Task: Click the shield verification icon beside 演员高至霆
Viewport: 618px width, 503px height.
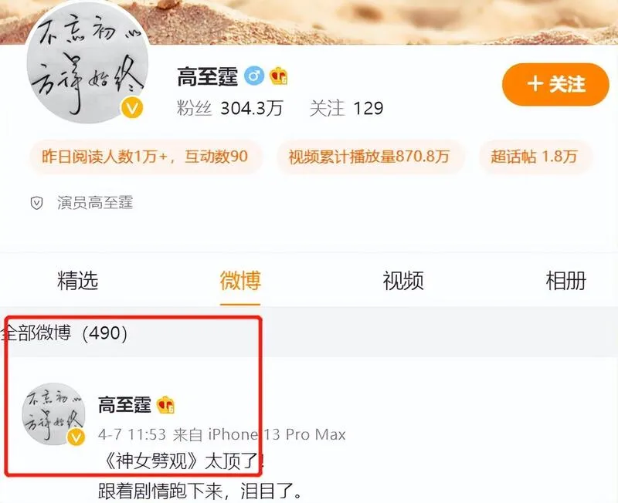Action: [x=36, y=203]
